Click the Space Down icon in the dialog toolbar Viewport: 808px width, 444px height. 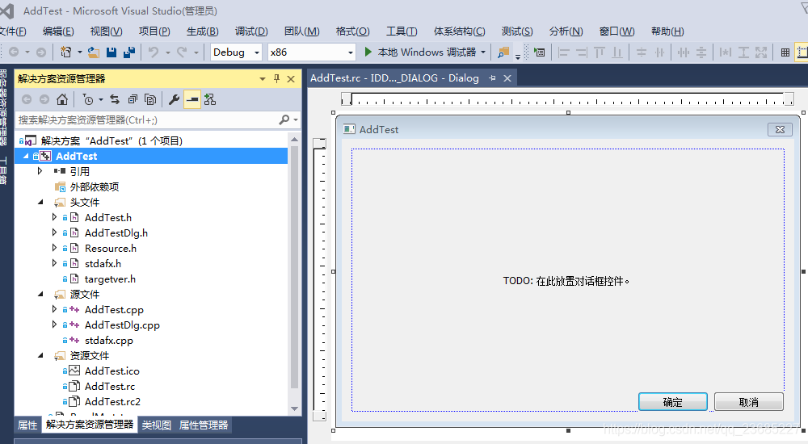701,52
